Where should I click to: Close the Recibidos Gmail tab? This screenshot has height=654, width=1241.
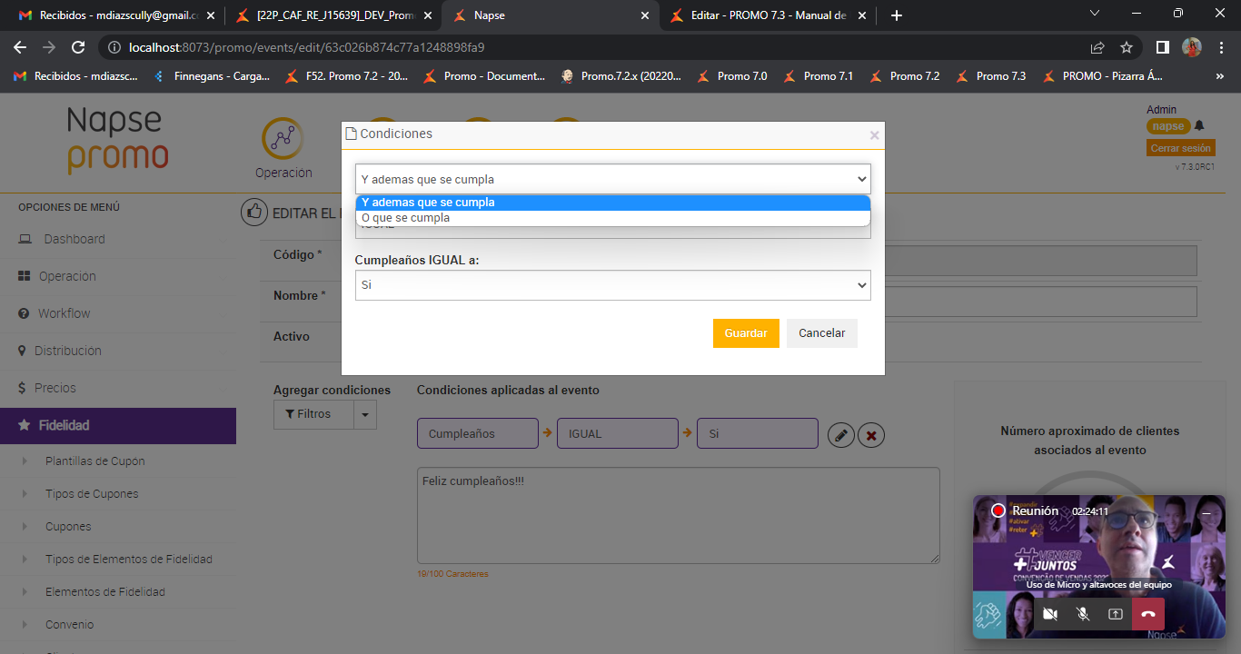coord(212,15)
